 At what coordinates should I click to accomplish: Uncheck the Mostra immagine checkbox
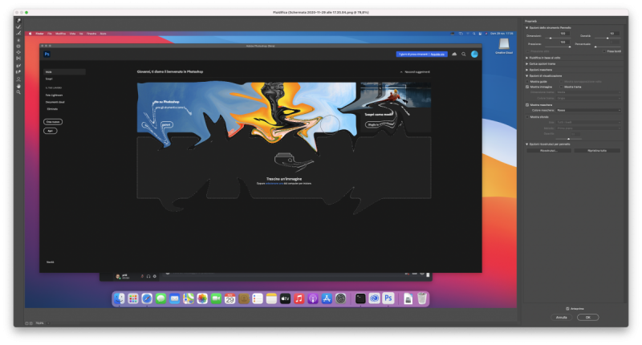click(527, 87)
